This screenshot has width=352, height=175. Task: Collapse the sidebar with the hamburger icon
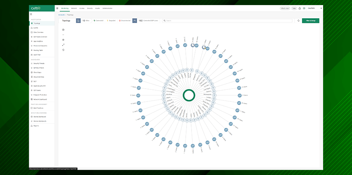31,14
